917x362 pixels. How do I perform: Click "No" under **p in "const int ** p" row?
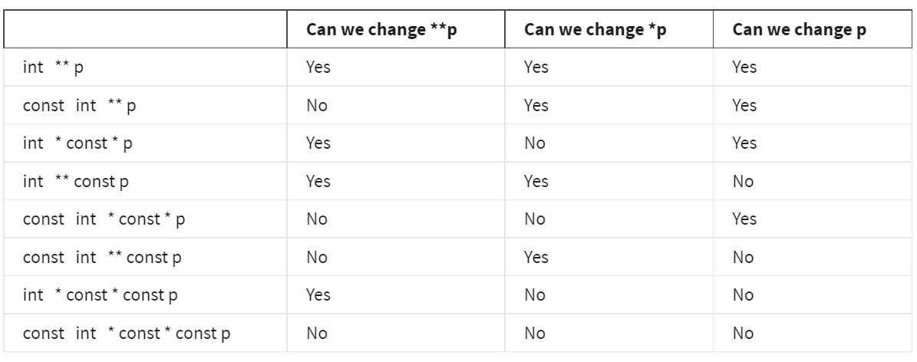tap(316, 106)
